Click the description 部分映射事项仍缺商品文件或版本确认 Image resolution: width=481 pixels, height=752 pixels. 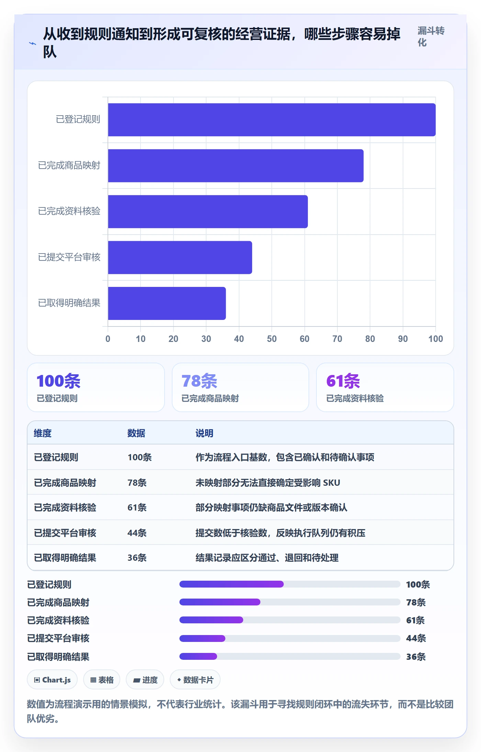click(x=271, y=507)
